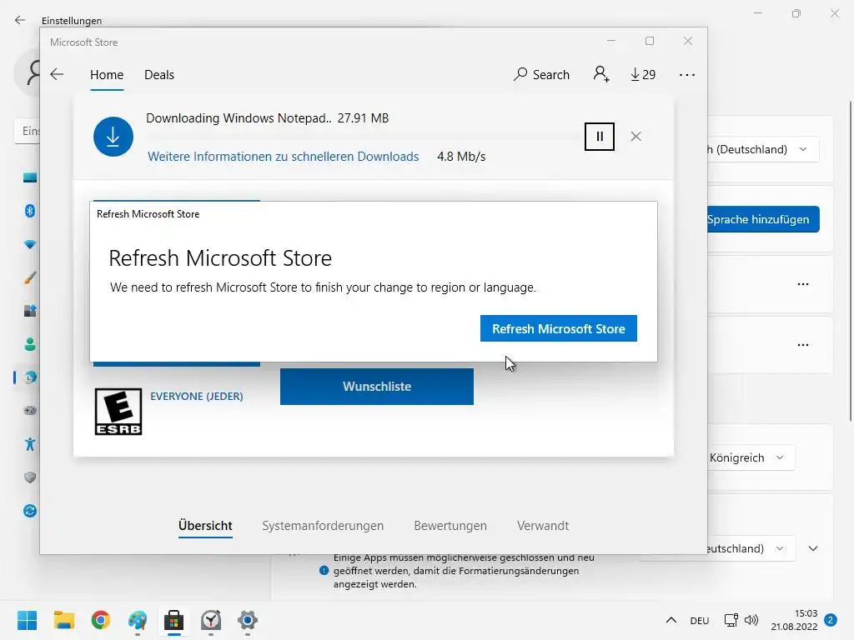Click the Einstellungen search field
This screenshot has height=640, width=854.
point(28,131)
